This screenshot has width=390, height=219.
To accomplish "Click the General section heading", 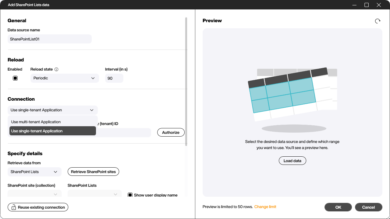I will tap(17, 21).
